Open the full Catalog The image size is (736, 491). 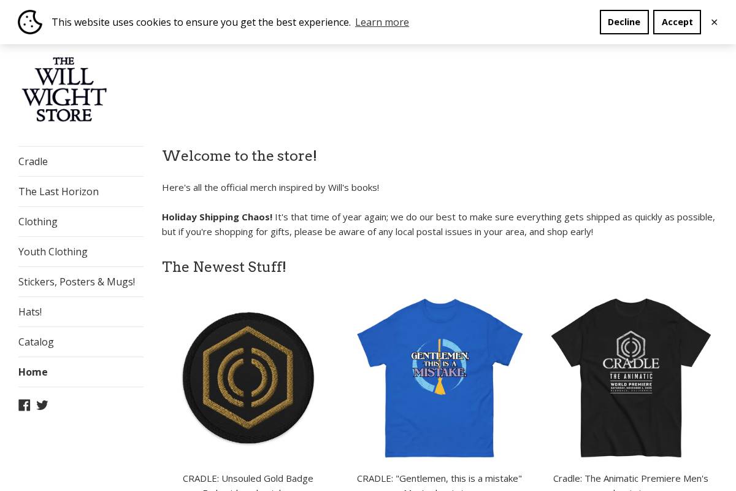[36, 342]
